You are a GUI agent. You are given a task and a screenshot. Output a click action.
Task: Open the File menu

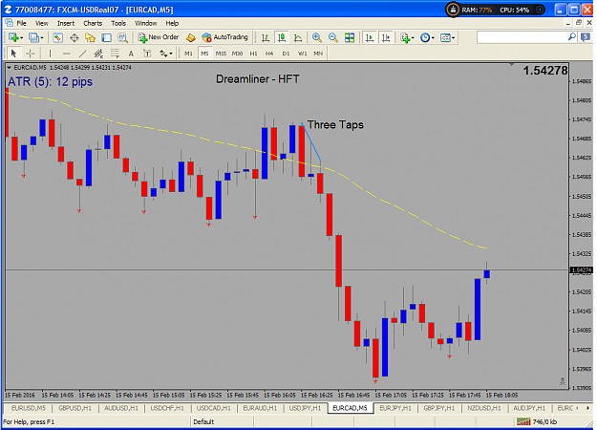[21, 23]
